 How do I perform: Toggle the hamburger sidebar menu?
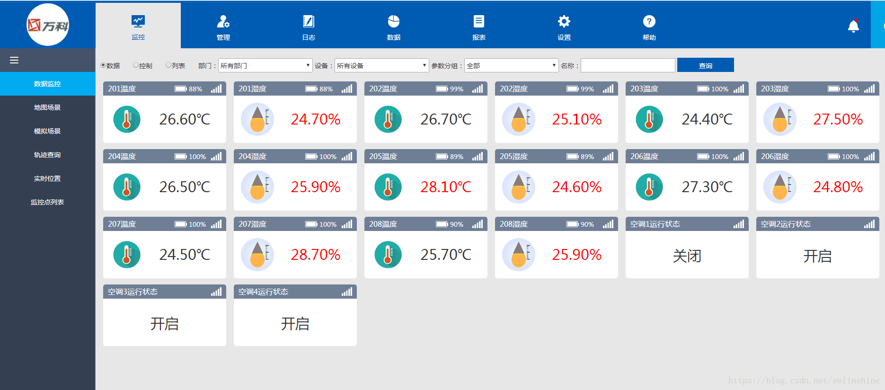click(14, 60)
